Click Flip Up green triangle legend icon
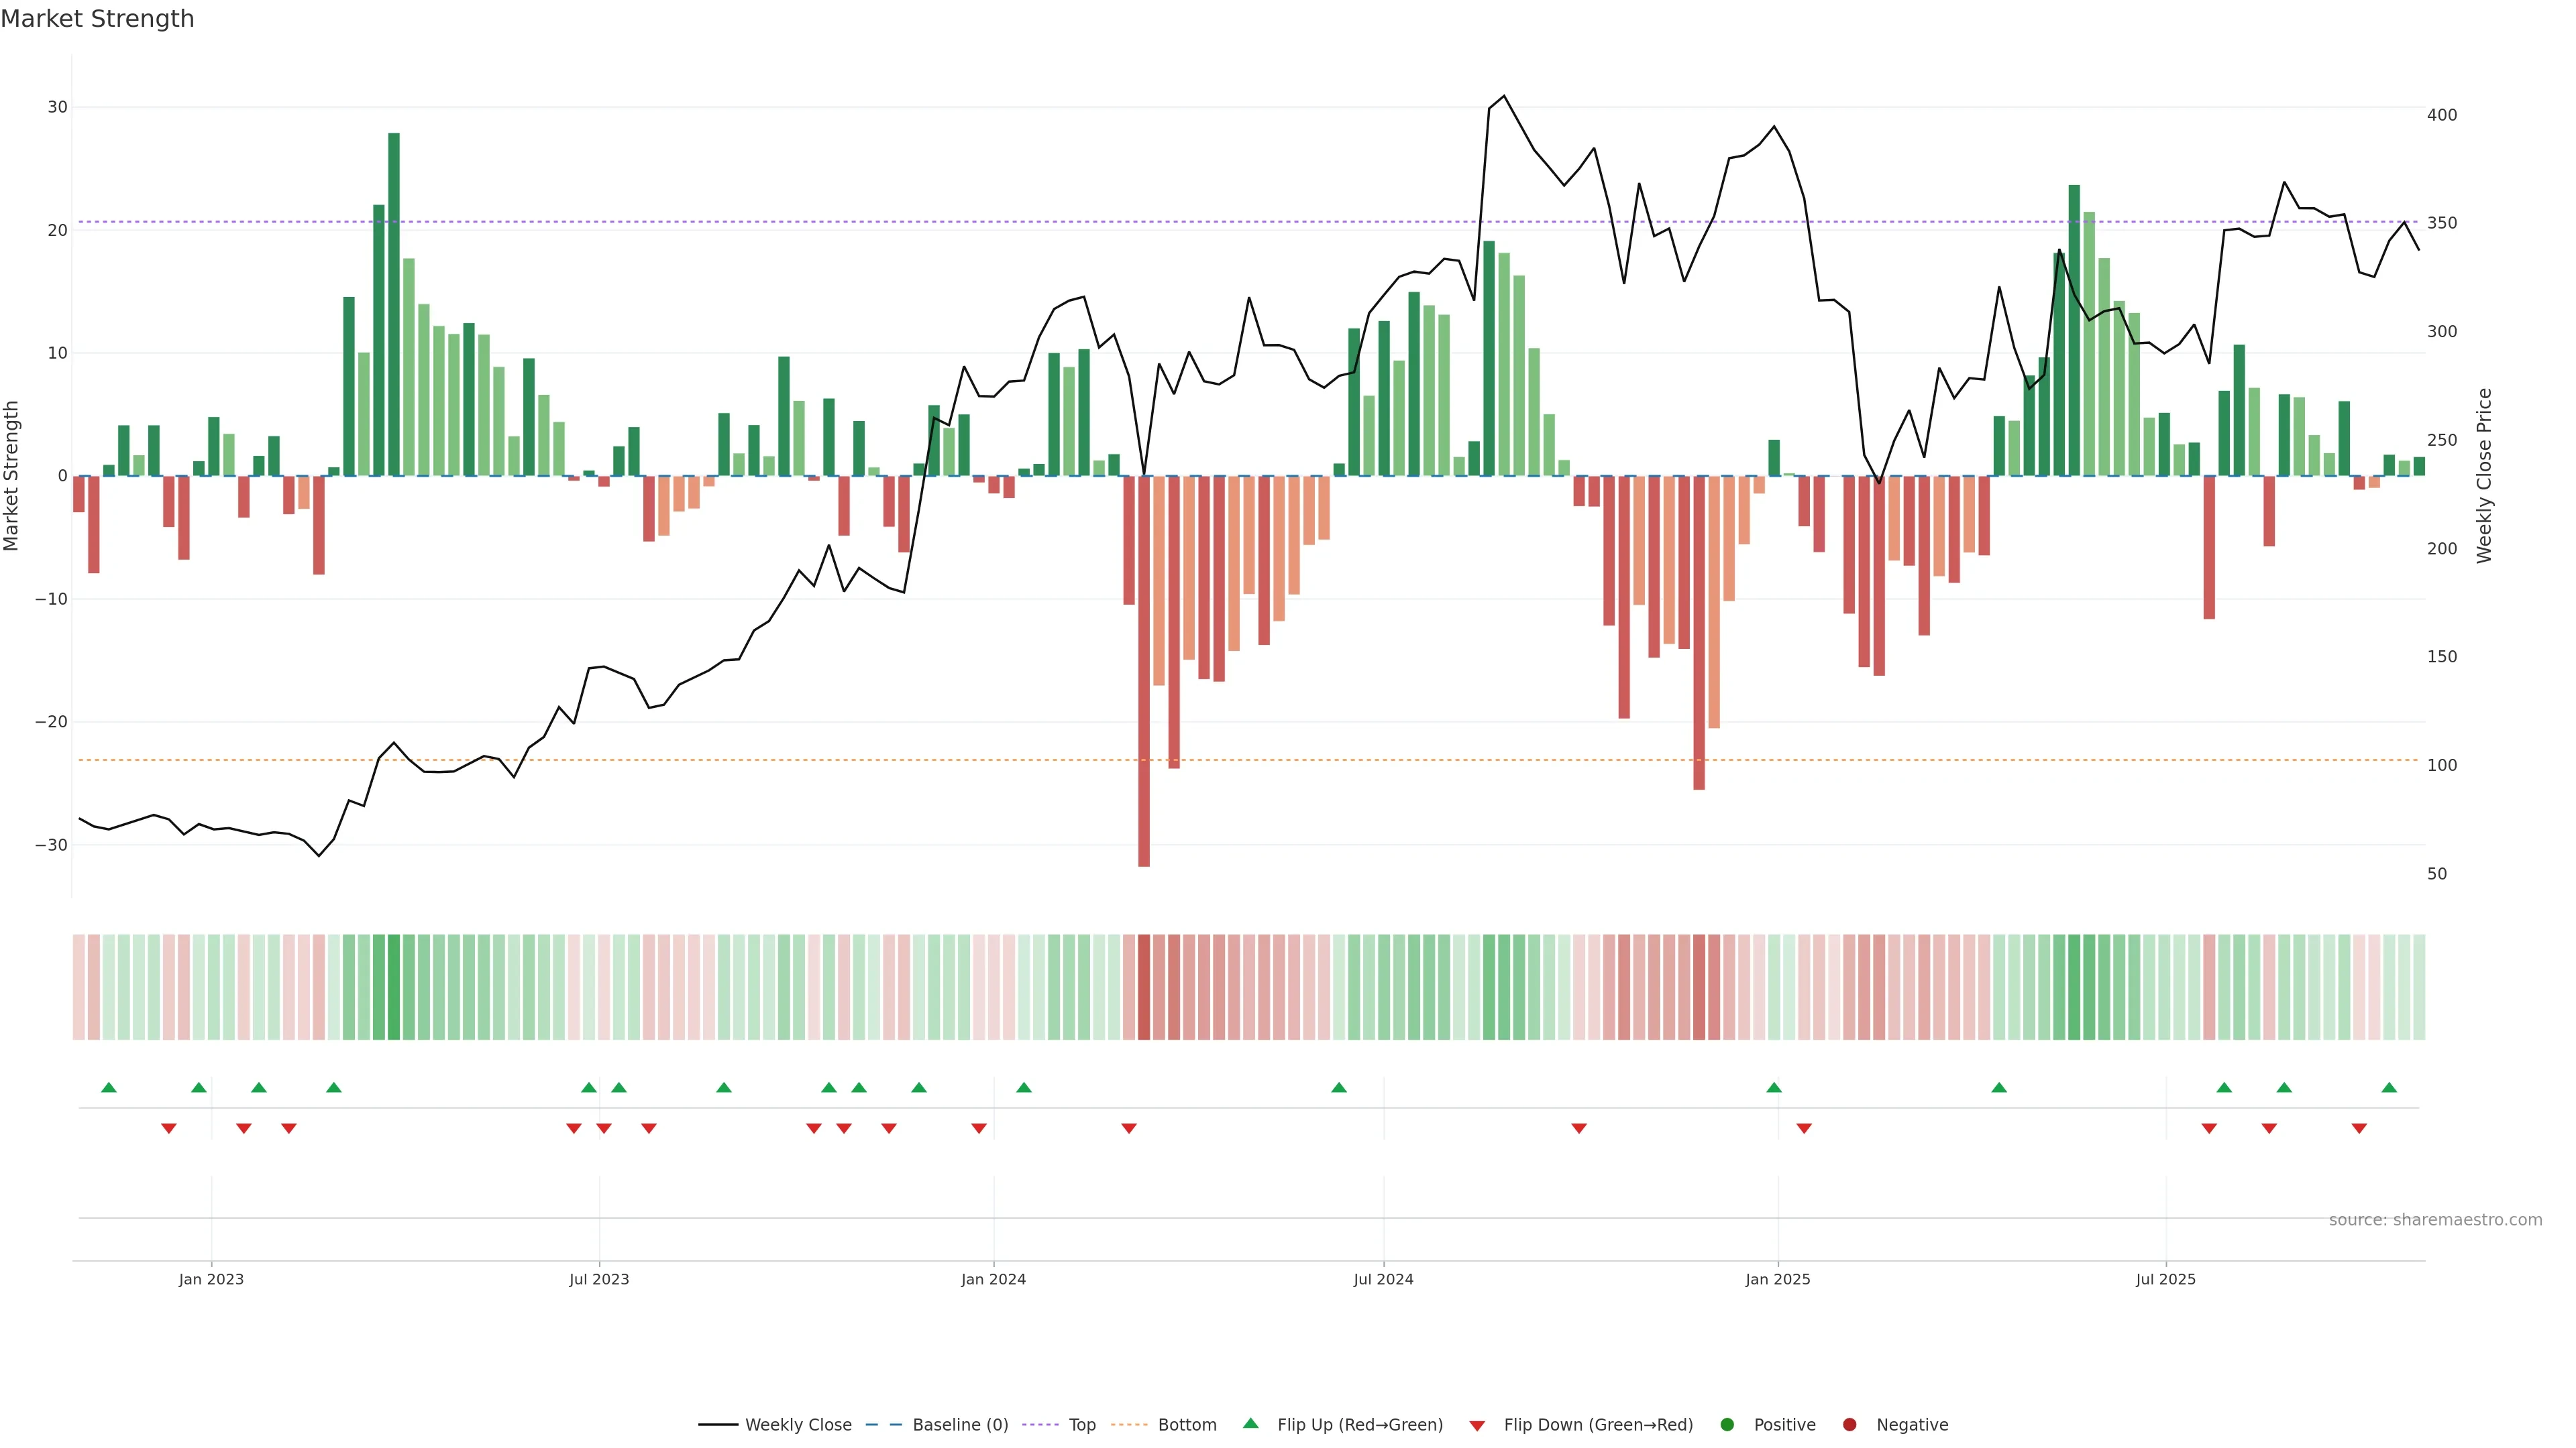This screenshot has height=1448, width=2576. pyautogui.click(x=1250, y=1424)
